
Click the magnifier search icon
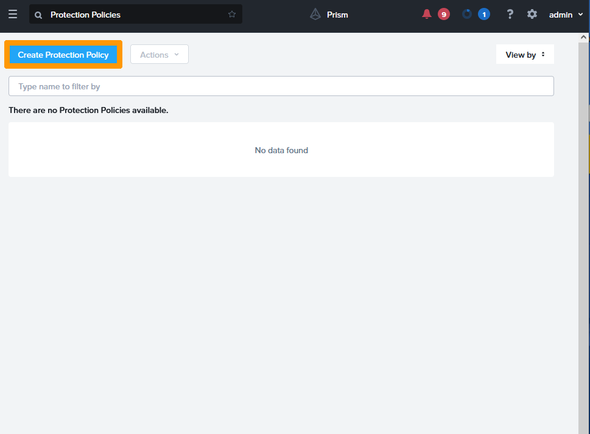[x=38, y=15]
